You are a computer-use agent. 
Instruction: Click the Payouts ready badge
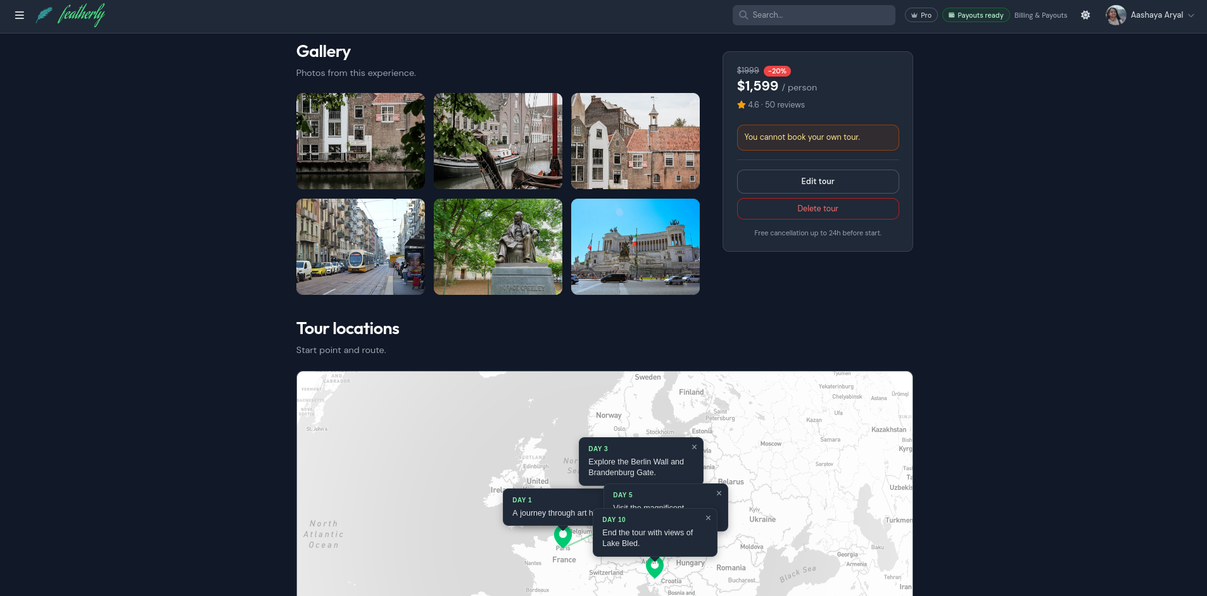tap(976, 15)
